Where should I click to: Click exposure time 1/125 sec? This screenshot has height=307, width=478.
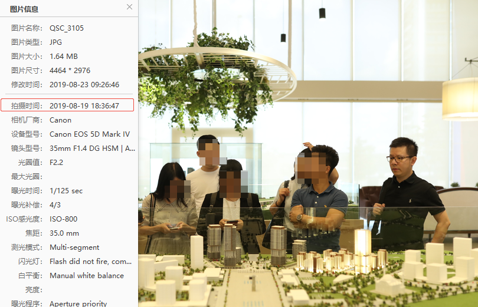[66, 191]
